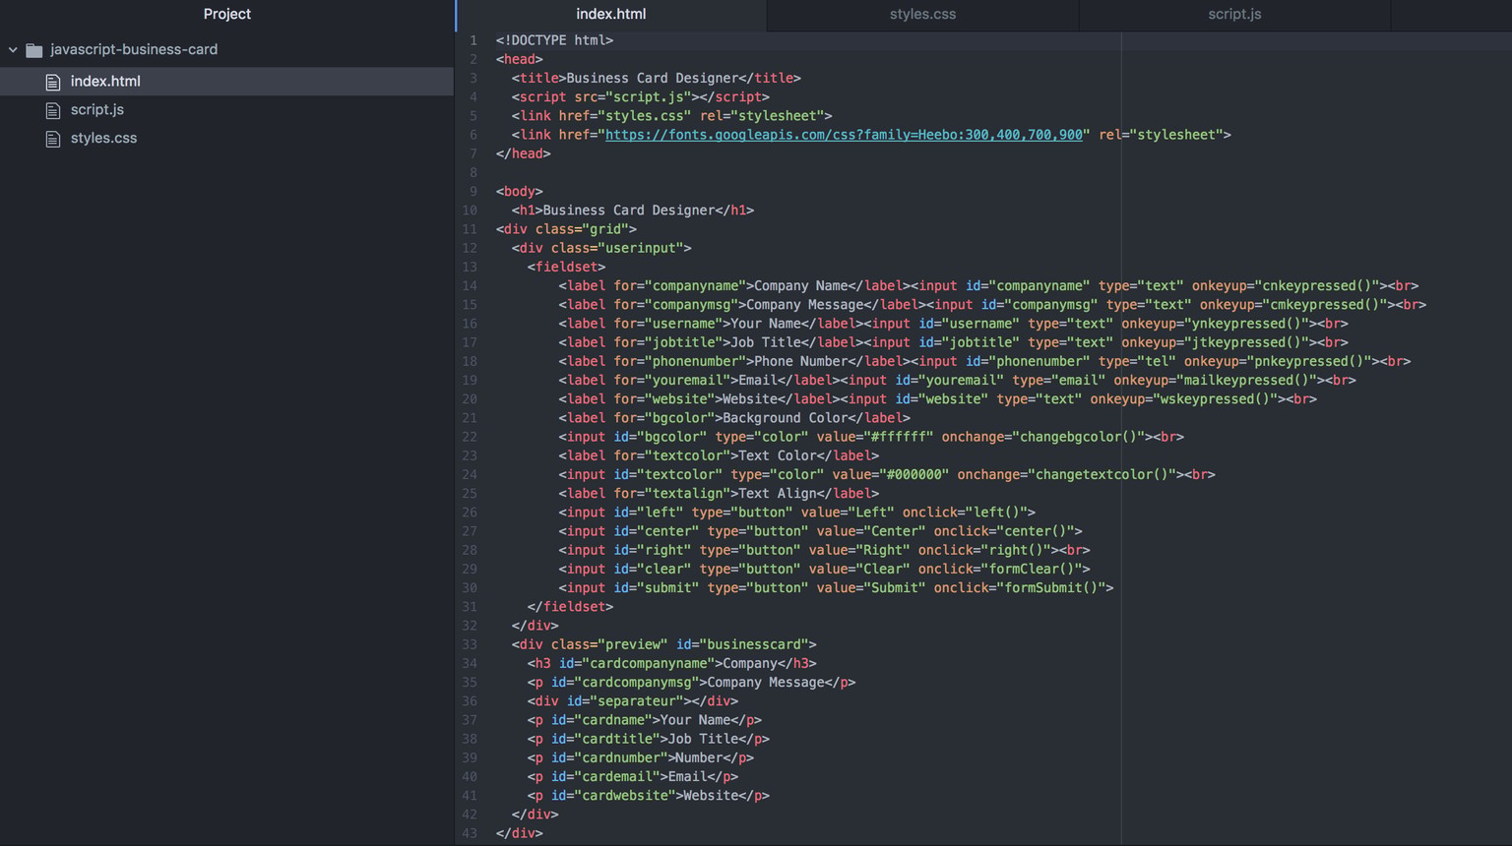Screen dimensions: 1512x846
Task: Click the 'Phone Number' label text
Action: coord(801,361)
